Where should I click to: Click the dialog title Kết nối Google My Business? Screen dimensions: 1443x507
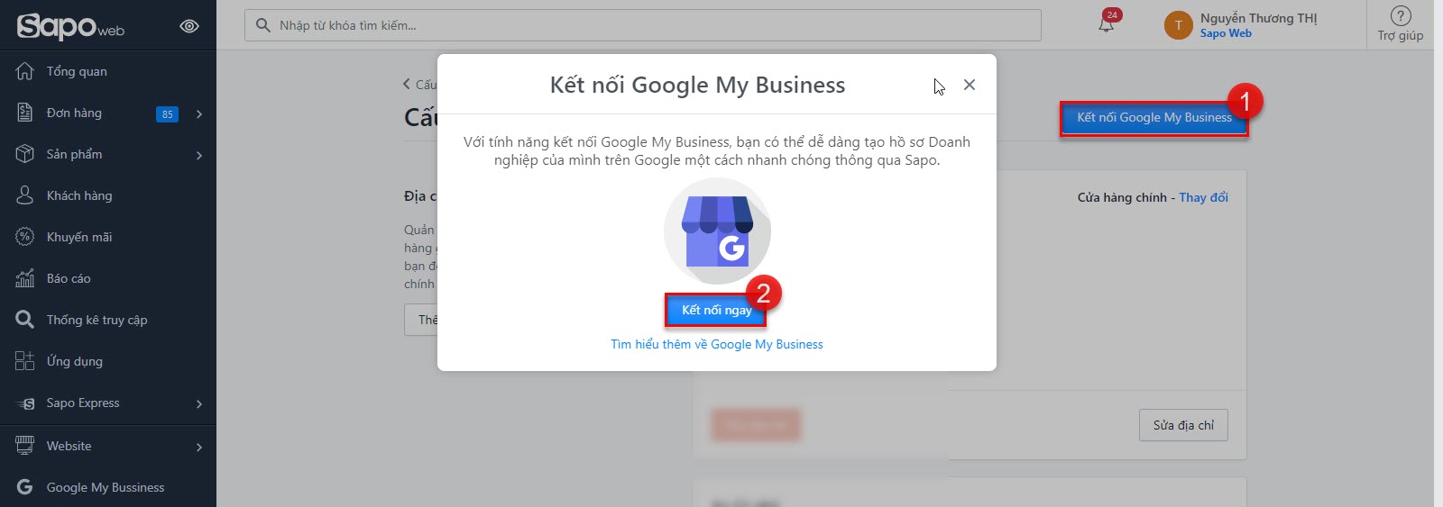coord(697,85)
